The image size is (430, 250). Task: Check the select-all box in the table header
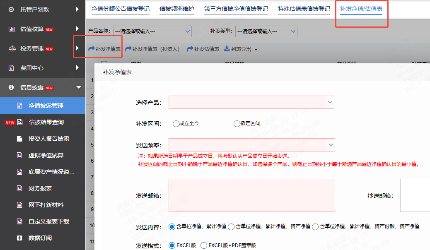105,62
